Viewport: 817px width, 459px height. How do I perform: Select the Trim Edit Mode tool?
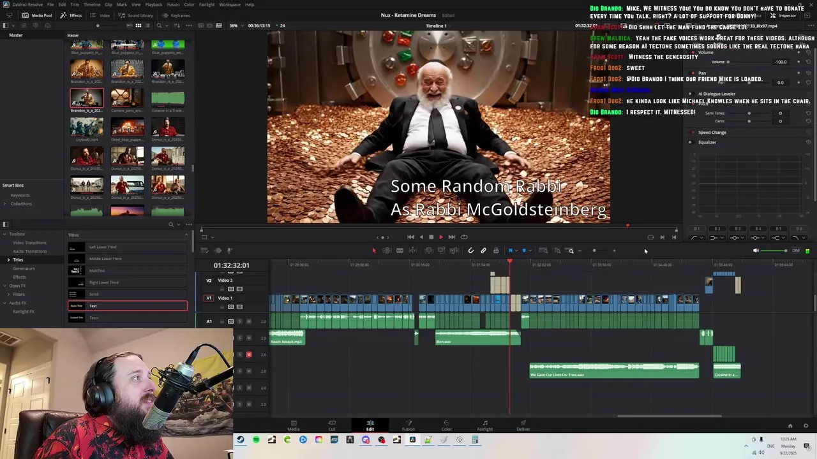pyautogui.click(x=387, y=251)
